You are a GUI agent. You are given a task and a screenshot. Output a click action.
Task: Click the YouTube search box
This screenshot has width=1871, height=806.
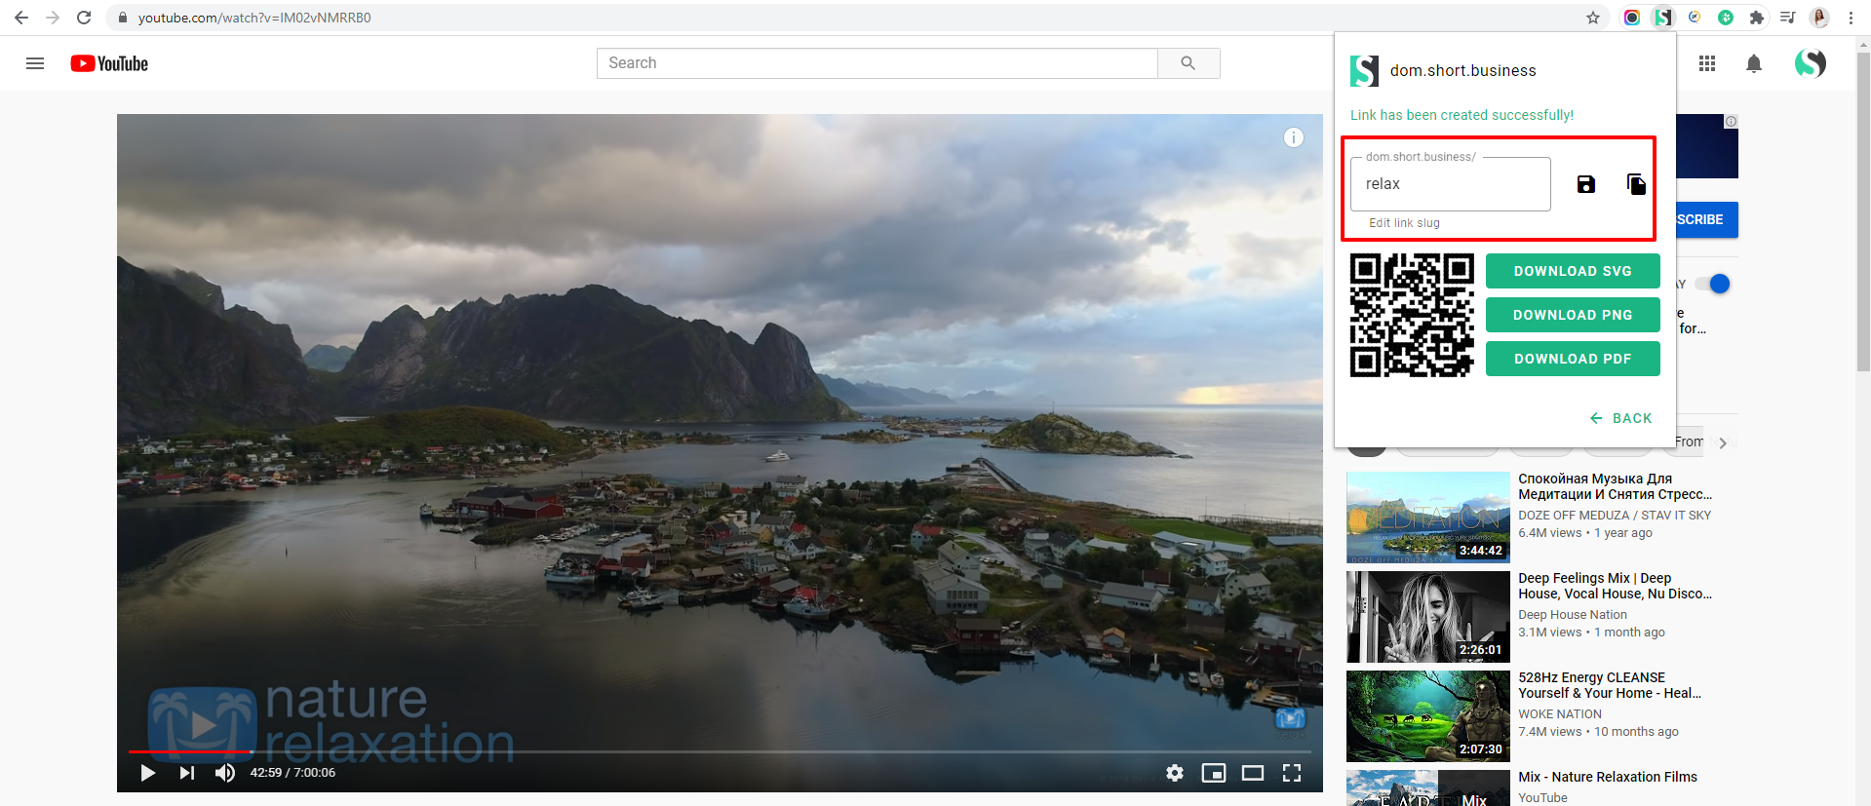[877, 63]
